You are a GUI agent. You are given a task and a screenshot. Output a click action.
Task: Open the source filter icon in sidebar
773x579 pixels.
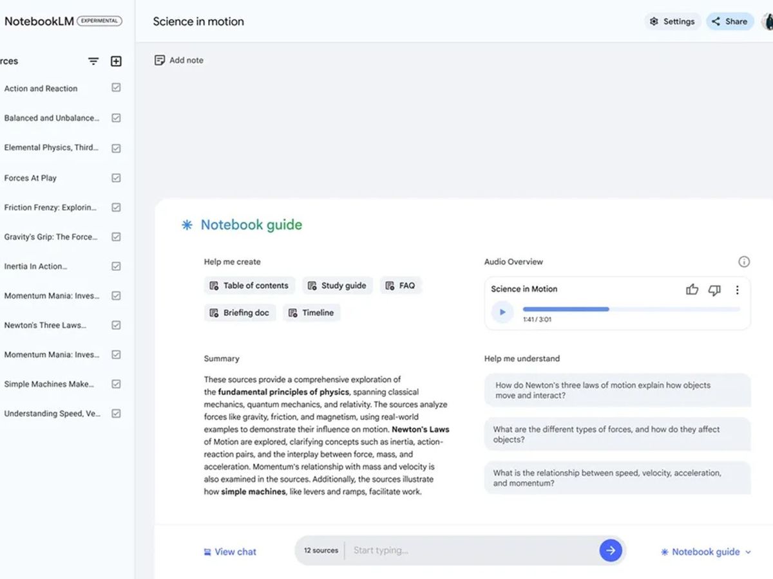(93, 60)
